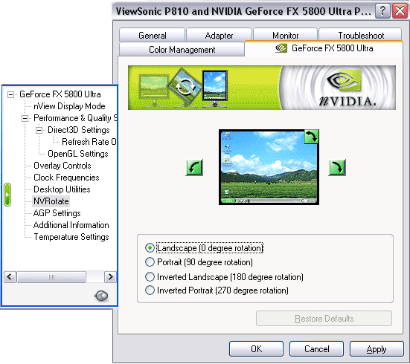Click the round pin icon below tree
The height and width of the screenshot is (364, 410).
101,296
